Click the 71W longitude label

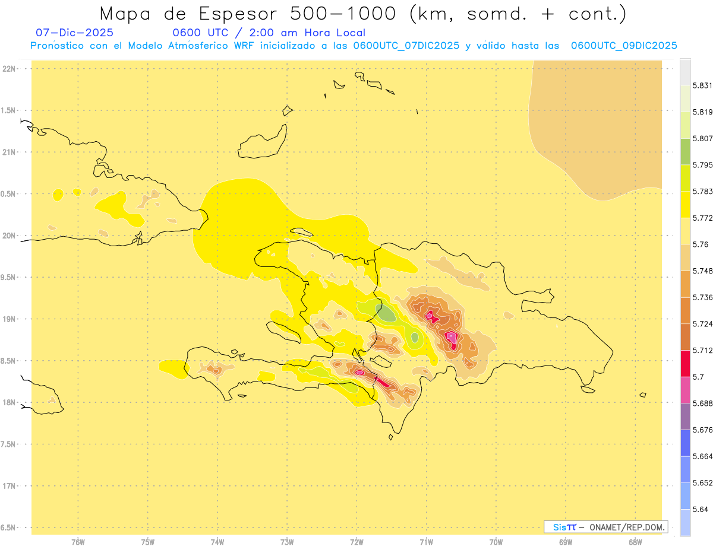coord(426,542)
